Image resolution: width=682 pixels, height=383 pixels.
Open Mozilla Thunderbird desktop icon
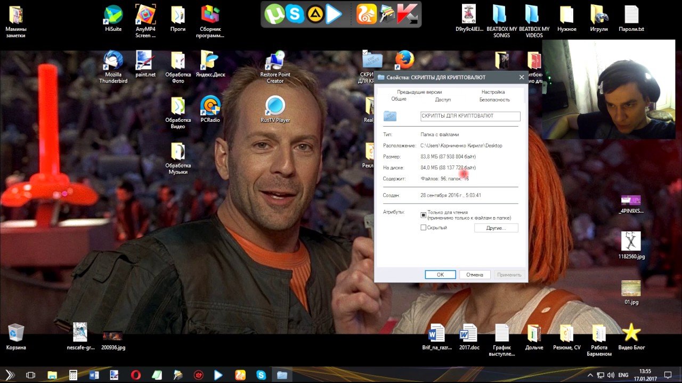(x=113, y=67)
